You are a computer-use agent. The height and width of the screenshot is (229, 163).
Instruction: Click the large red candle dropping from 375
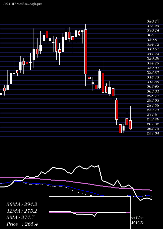[86, 52]
